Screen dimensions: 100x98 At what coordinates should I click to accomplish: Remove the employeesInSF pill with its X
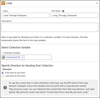23,57
